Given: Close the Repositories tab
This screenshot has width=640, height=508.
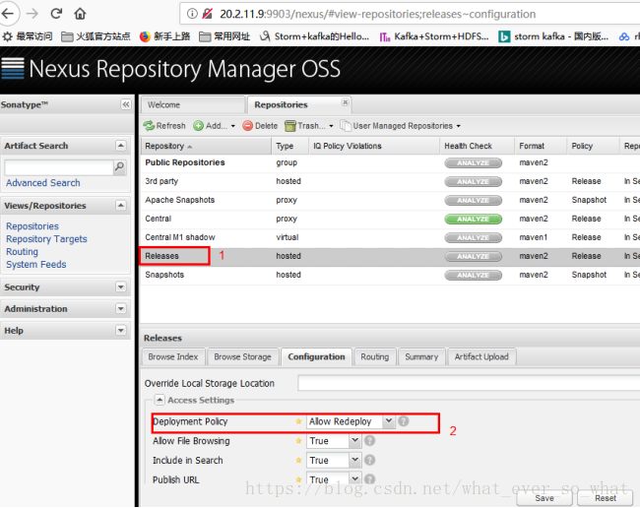Looking at the screenshot, I should 346,102.
